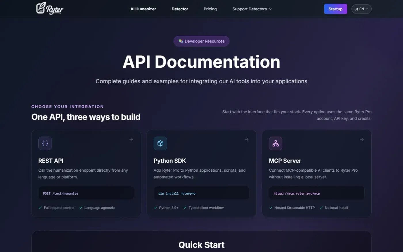Click the Startup button
The height and width of the screenshot is (252, 403).
coord(335,9)
